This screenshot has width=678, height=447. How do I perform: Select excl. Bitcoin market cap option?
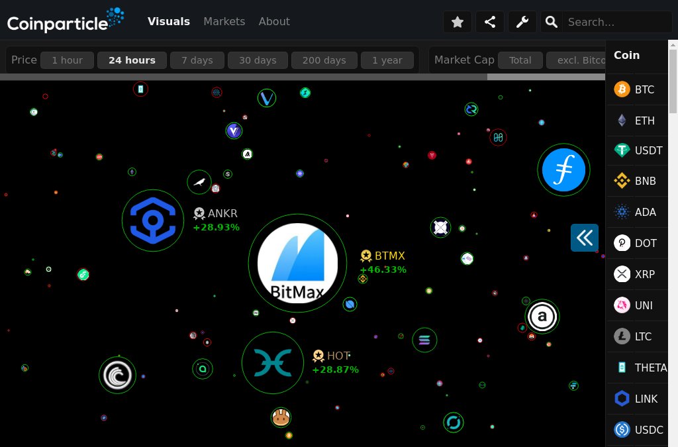point(576,60)
